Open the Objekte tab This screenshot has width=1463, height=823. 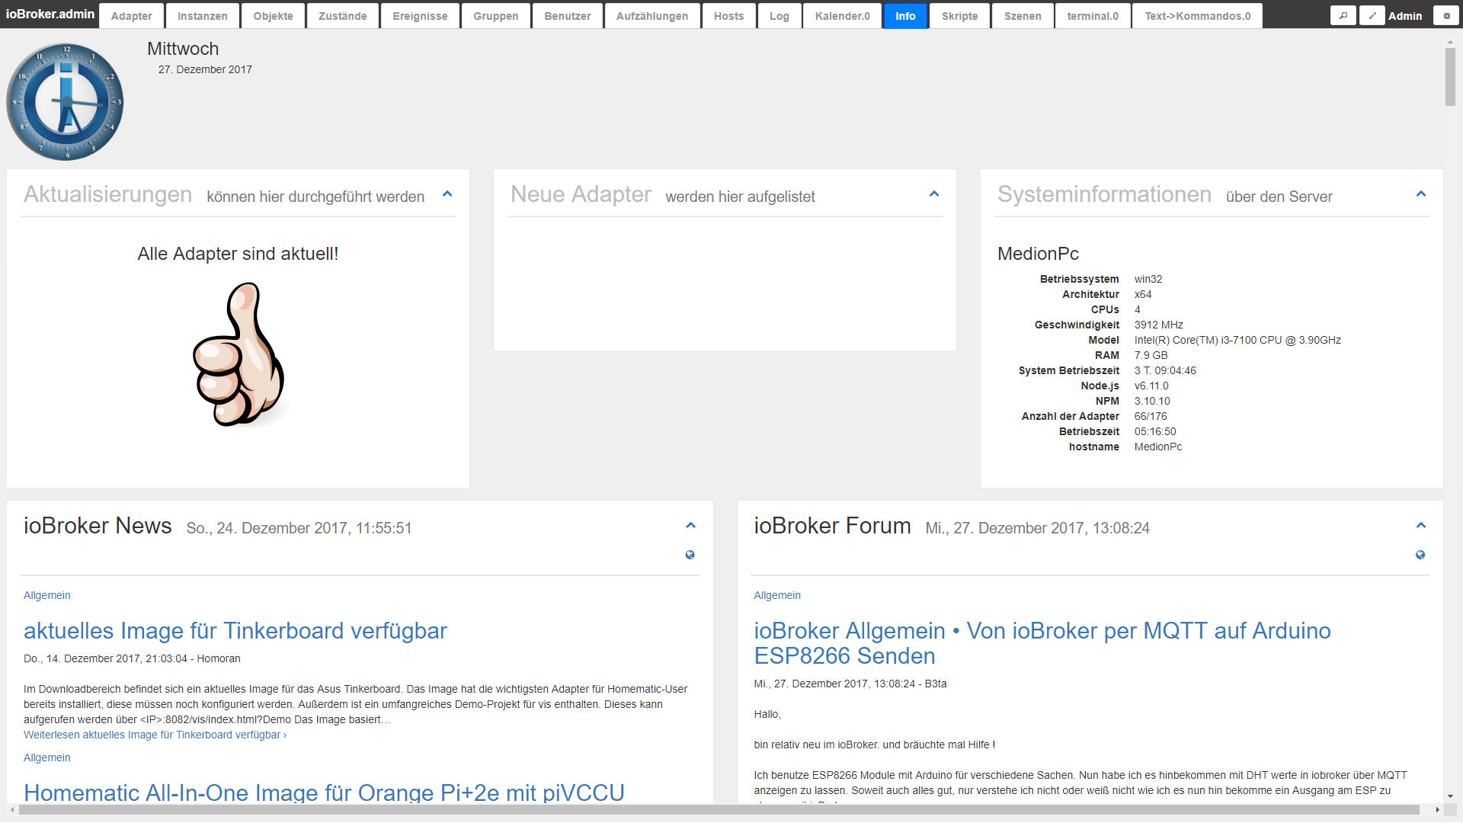pyautogui.click(x=274, y=16)
